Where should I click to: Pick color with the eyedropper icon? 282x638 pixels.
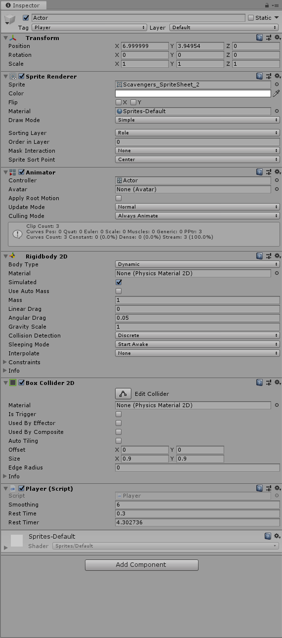[277, 93]
